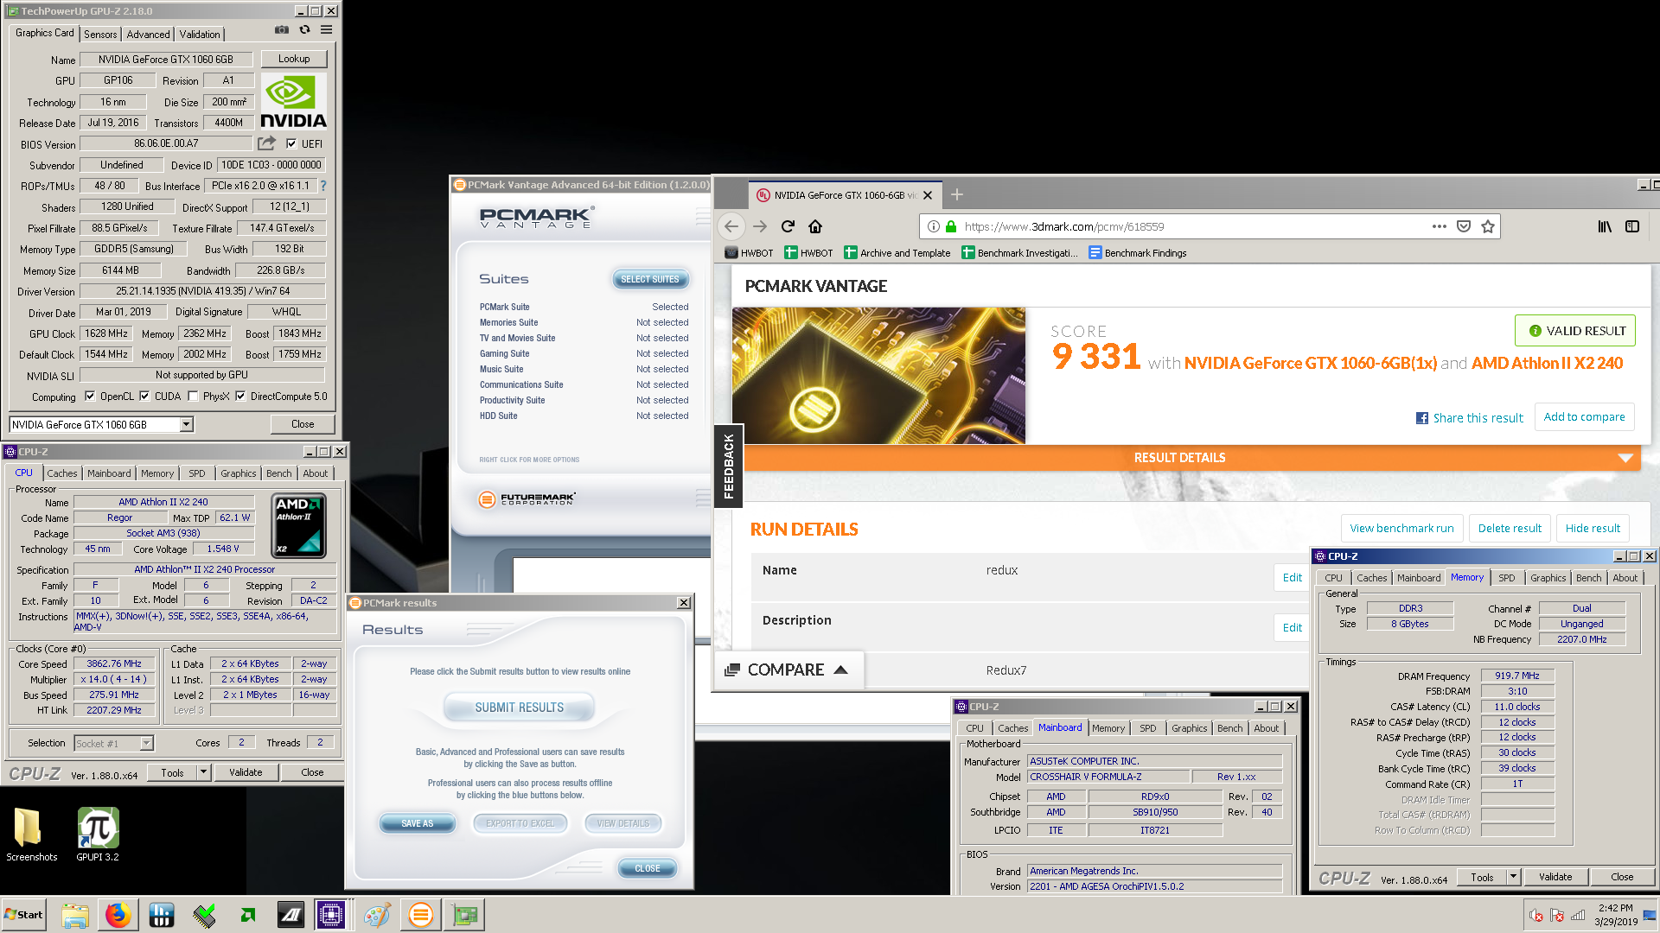1660x933 pixels.
Task: Click the FEEDBACK vertical tab
Action: (x=728, y=466)
